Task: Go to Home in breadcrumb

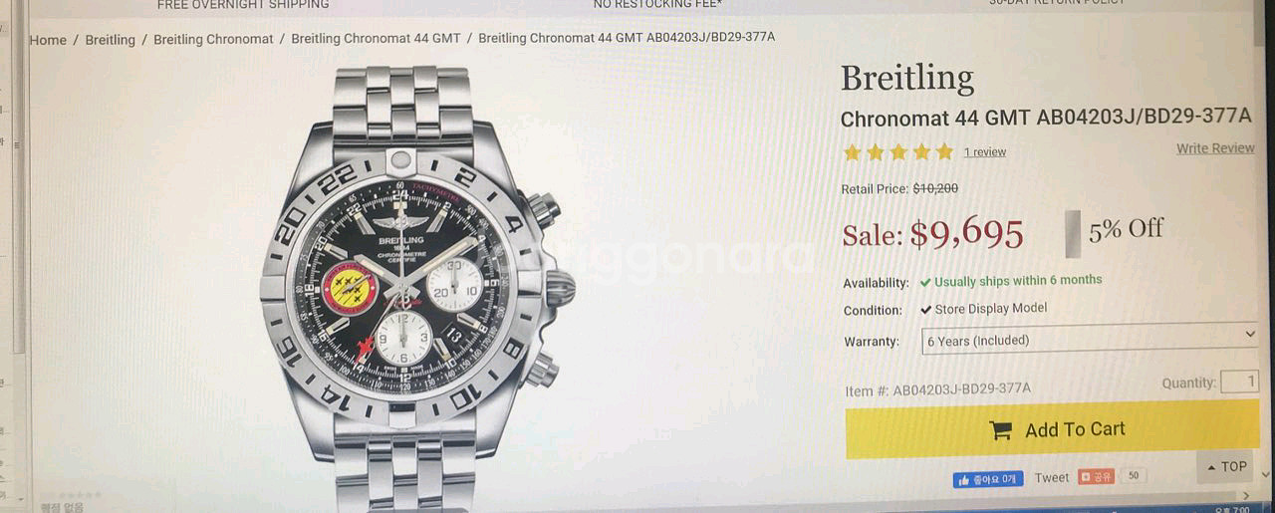Action: (x=48, y=40)
